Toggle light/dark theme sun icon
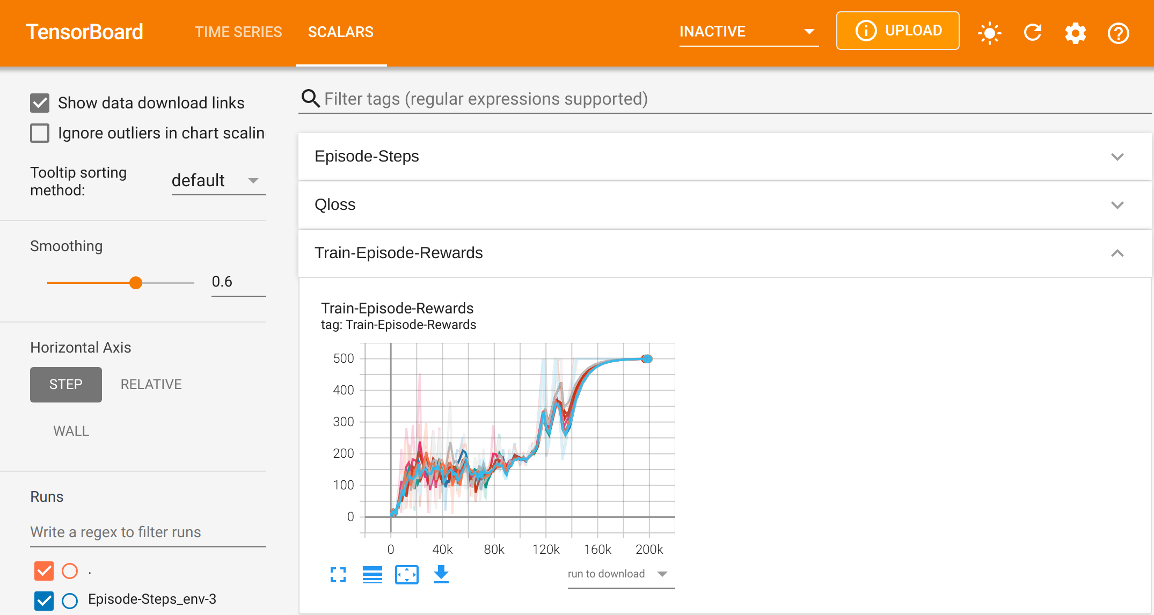This screenshot has width=1154, height=615. [989, 33]
